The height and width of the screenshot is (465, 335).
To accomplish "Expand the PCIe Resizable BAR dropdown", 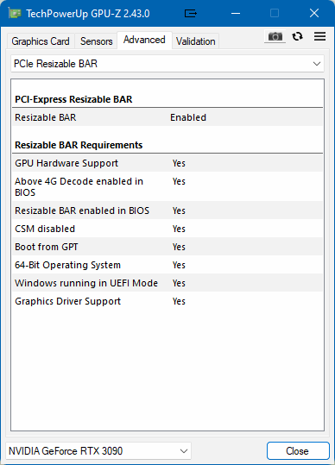I will pyautogui.click(x=167, y=64).
